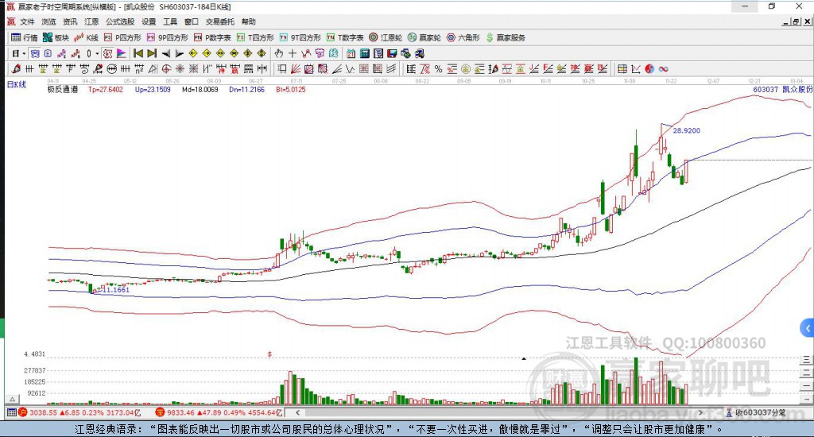Open the 公式选股 menu
The image size is (814, 437).
pyautogui.click(x=120, y=21)
